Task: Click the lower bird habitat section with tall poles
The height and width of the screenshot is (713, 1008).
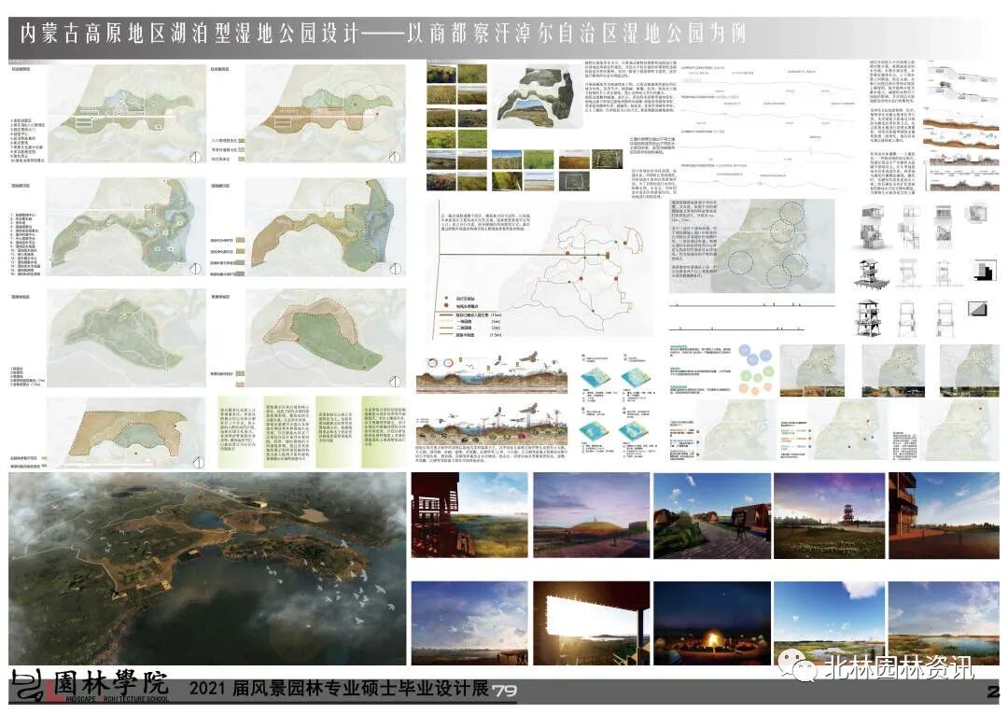Action: pyautogui.click(x=492, y=424)
